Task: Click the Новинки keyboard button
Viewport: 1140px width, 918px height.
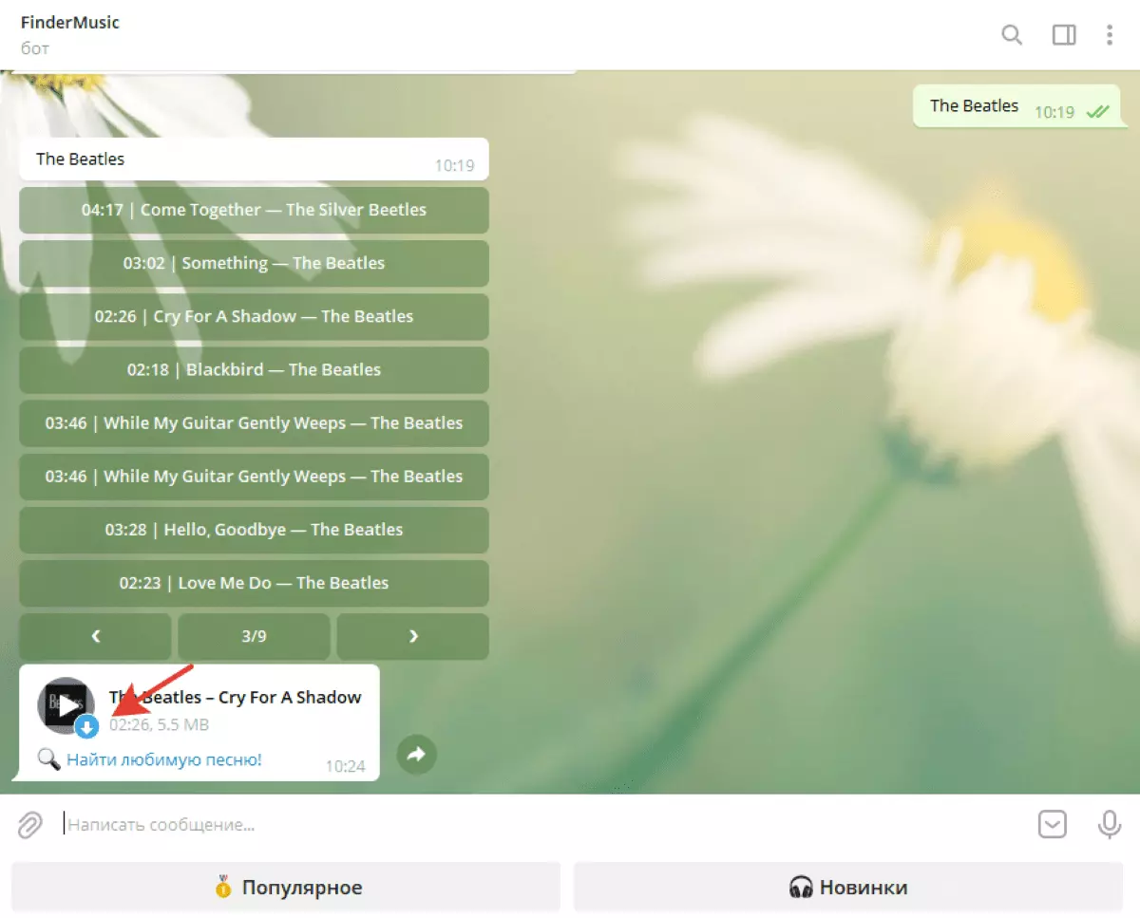Action: pyautogui.click(x=847, y=889)
